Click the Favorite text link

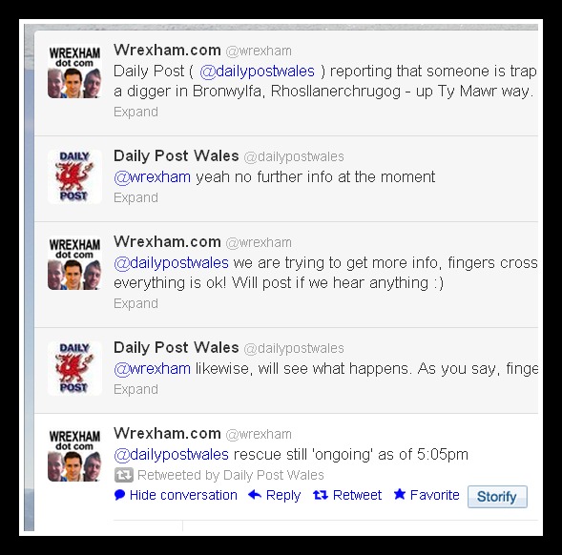coord(435,495)
